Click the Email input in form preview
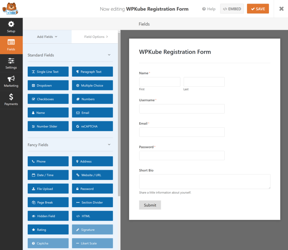Viewport: 288px width, 250px height. coord(182,132)
